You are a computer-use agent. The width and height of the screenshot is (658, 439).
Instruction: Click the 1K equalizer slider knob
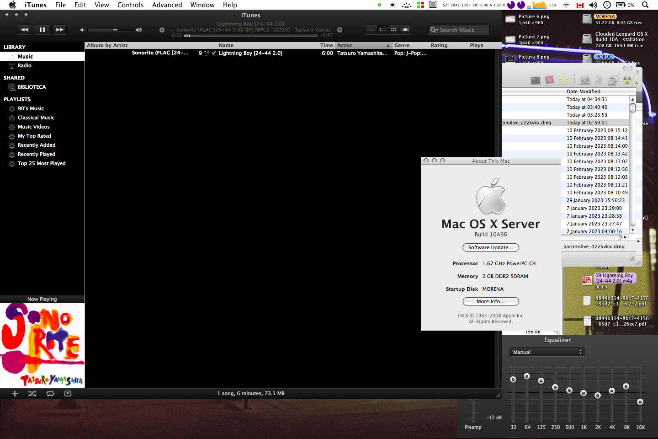coord(584,393)
